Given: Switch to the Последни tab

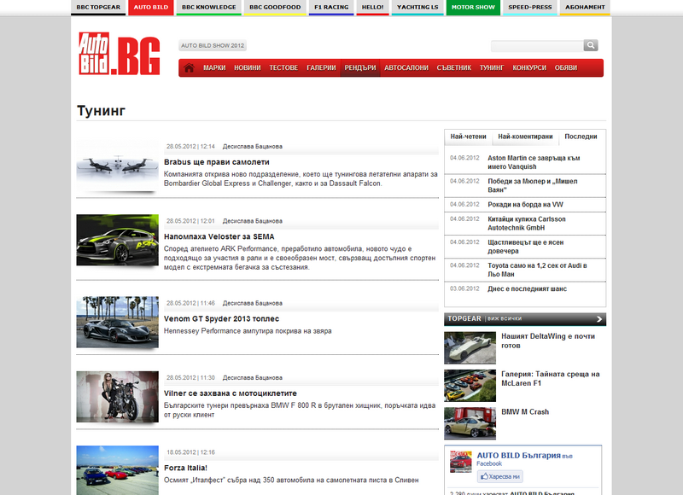Looking at the screenshot, I should pos(581,137).
